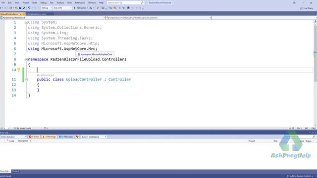The width and height of the screenshot is (317, 178).
Task: Click the '0 references' CodeLens link
Action: click(x=46, y=75)
